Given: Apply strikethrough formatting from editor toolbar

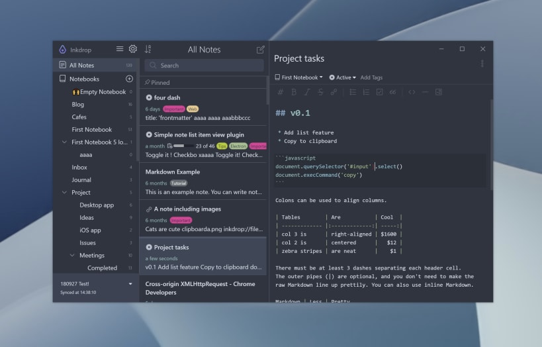Looking at the screenshot, I should [320, 92].
